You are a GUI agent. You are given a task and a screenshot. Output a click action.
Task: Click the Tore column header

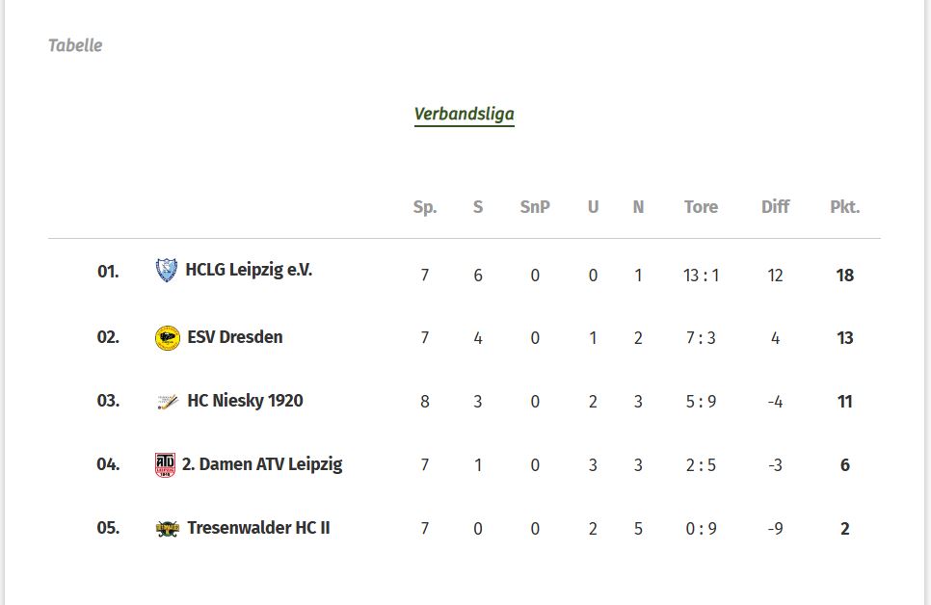(701, 206)
